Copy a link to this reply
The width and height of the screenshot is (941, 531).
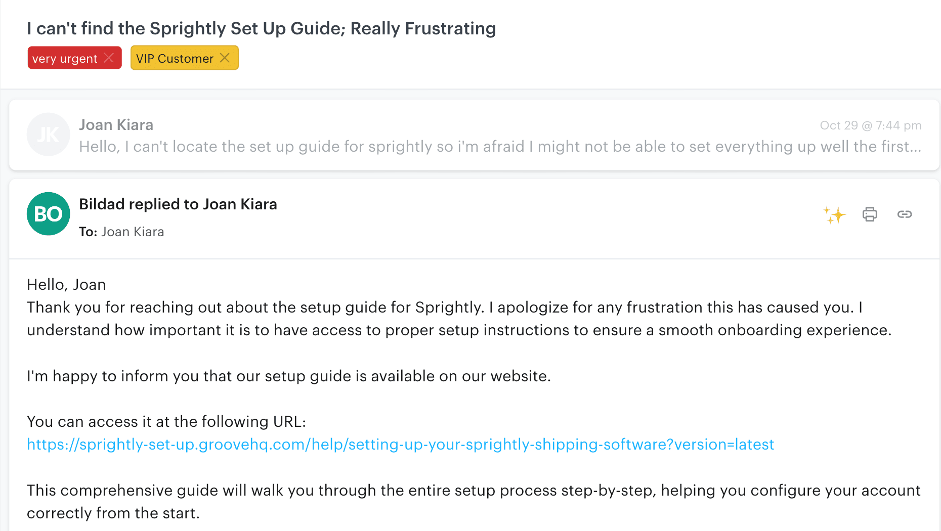click(904, 214)
